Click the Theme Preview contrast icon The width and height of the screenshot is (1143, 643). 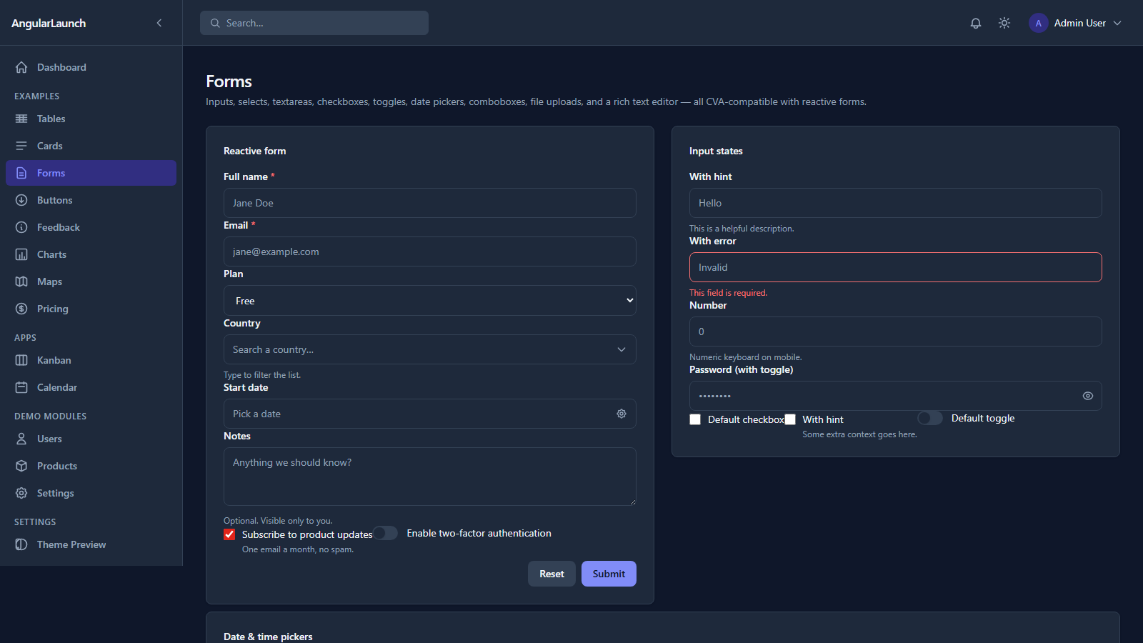(x=21, y=544)
